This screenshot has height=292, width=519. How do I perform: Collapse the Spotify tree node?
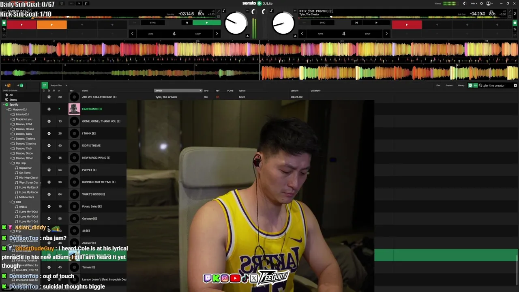coord(3,105)
